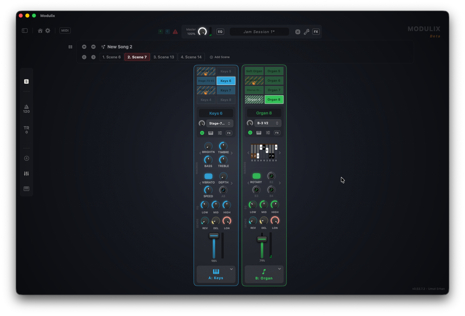Next drawbar page arrow in Organ
Screen dimensions: 465x316
pos(280,153)
